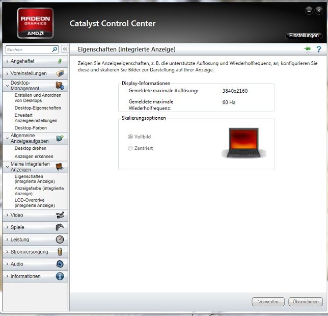328x316 pixels.
Task: Click the Audio speaker icon
Action: pos(60,264)
